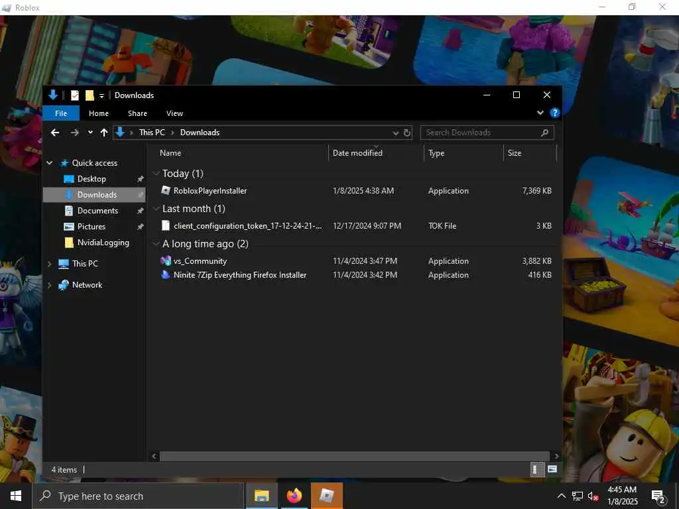Click This PC in the address bar
The height and width of the screenshot is (509, 679).
tap(152, 133)
